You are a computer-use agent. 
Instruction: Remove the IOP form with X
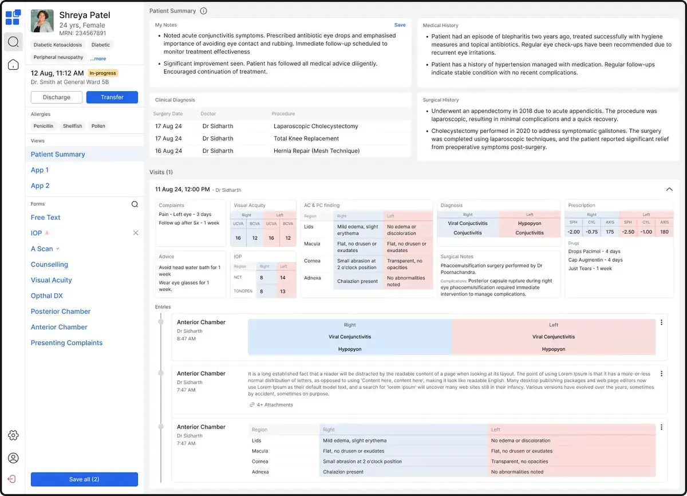(x=136, y=233)
